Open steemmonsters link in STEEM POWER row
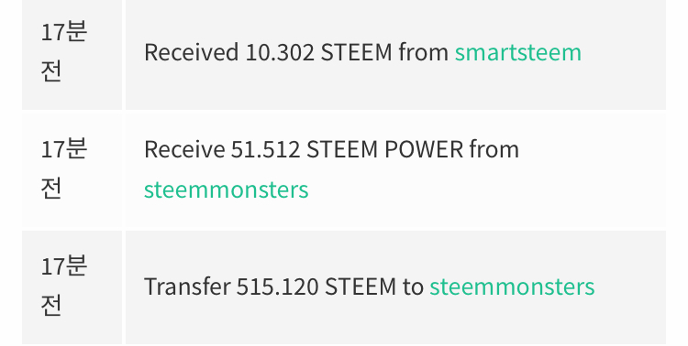Image resolution: width=688 pixels, height=346 pixels. pos(226,189)
